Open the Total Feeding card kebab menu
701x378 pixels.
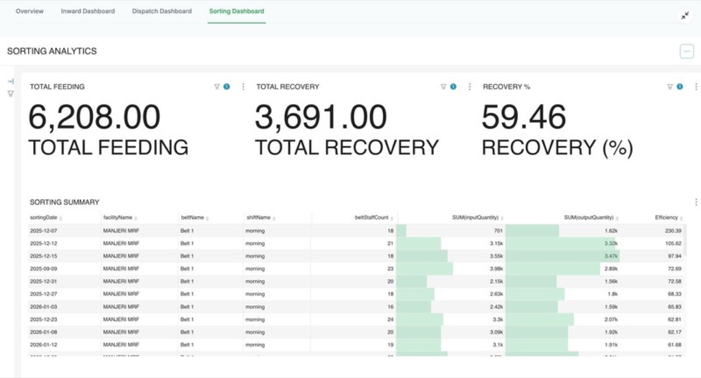coord(243,87)
